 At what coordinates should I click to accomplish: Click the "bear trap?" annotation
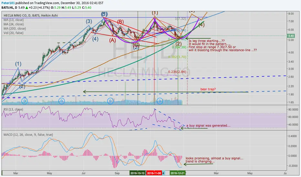click(208, 89)
